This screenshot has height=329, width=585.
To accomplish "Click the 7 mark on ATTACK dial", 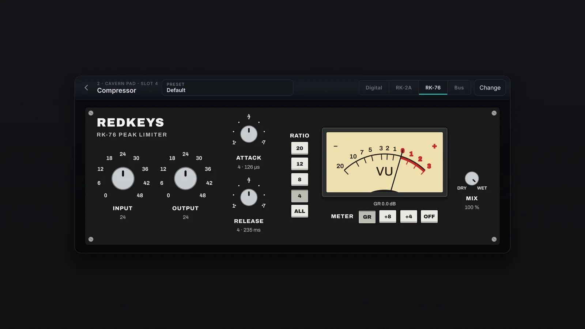I will pos(264,143).
